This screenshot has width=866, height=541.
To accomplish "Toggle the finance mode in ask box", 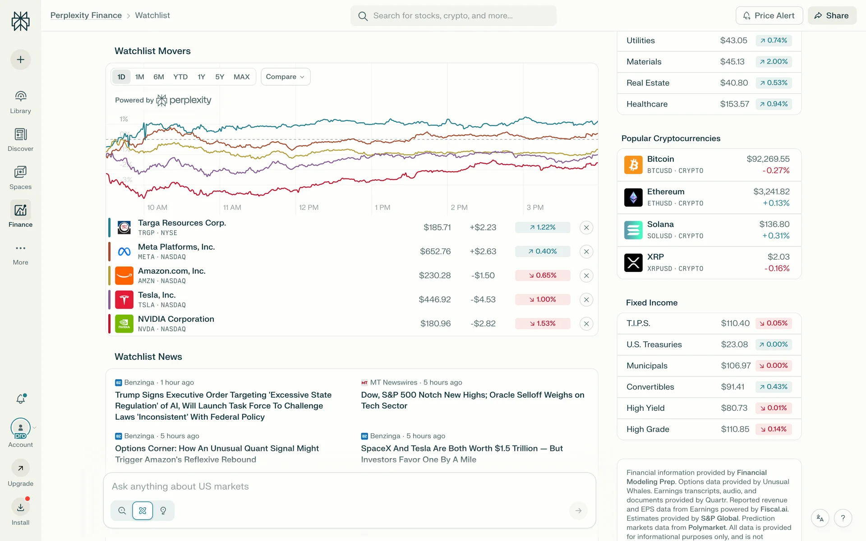I will 143,511.
